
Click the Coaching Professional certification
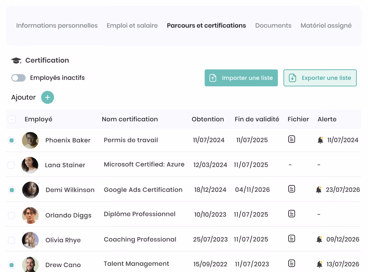140,239
